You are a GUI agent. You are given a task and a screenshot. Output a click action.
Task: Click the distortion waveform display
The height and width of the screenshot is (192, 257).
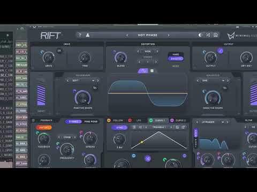[x=148, y=94]
